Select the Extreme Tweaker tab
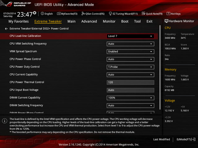 pyautogui.click(x=48, y=21)
